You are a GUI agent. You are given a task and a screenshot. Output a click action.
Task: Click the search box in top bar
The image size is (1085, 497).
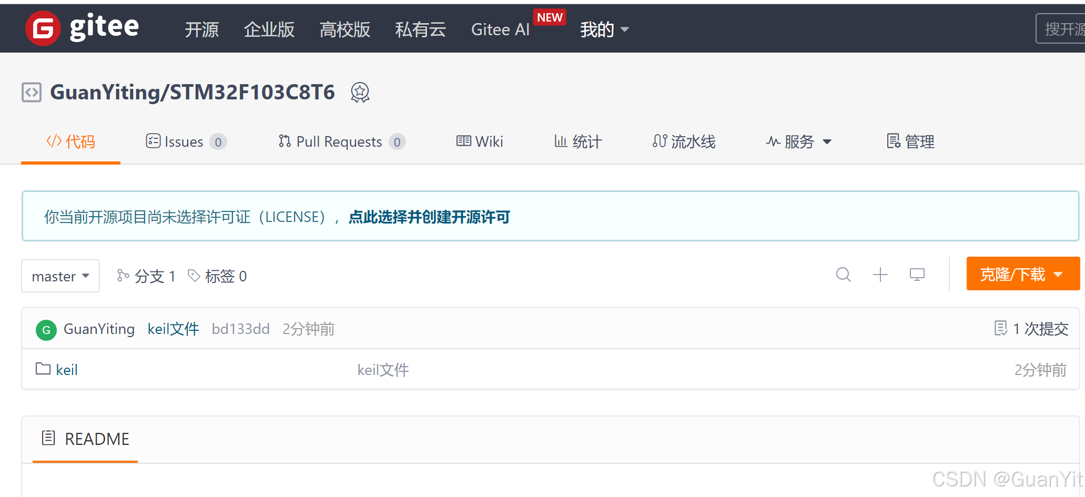1060,28
